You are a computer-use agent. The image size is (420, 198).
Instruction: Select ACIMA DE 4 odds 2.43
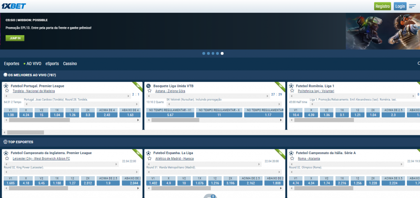click(x=107, y=115)
